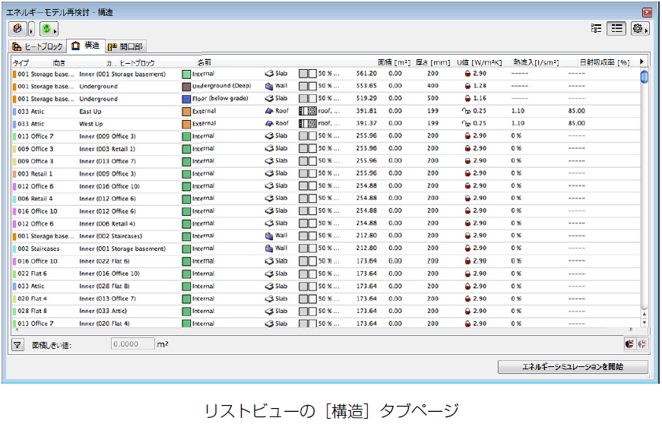Open the gear settings dropdown button

pos(640,29)
